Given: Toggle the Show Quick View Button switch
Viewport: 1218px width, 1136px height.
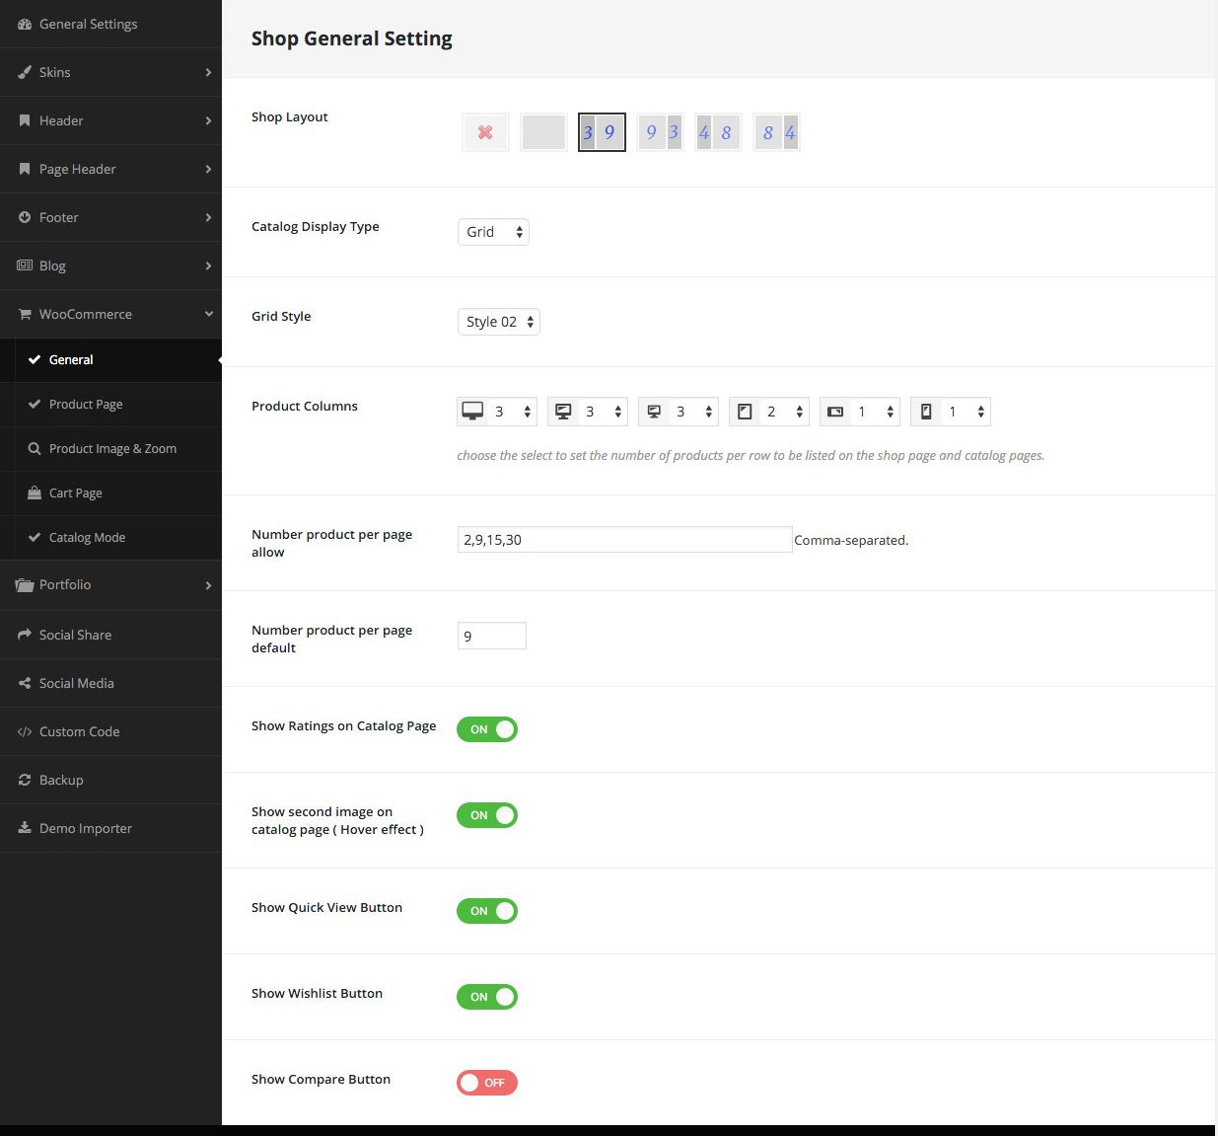Looking at the screenshot, I should [x=487, y=911].
